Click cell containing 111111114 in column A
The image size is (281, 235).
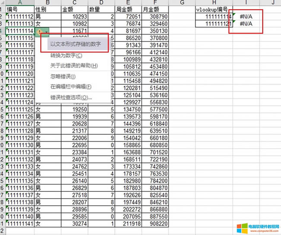[20, 32]
